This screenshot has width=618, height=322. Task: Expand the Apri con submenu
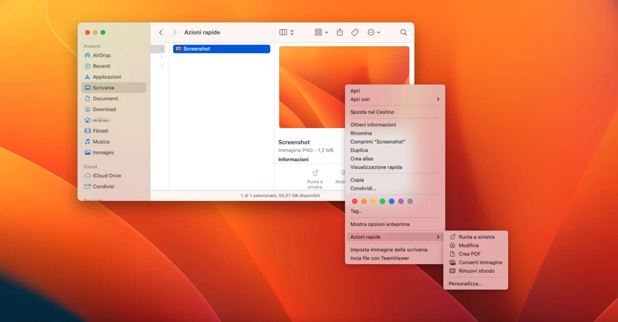click(395, 99)
